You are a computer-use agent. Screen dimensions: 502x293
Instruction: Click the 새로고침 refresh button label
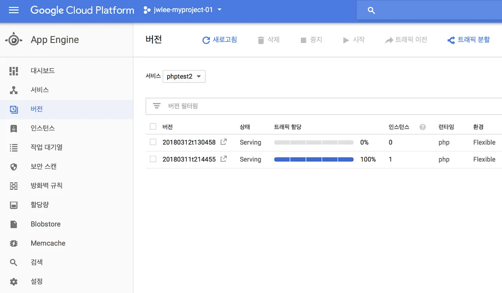[x=225, y=40]
